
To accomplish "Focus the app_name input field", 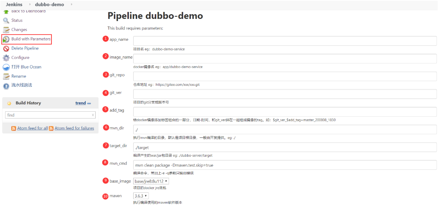I will click(x=285, y=41).
